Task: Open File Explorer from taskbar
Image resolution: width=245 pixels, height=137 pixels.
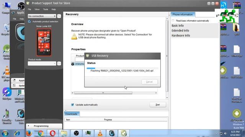Action: [64, 134]
